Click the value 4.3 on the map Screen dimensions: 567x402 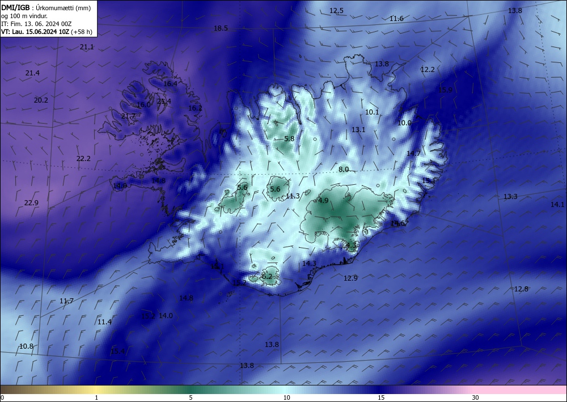351,245
